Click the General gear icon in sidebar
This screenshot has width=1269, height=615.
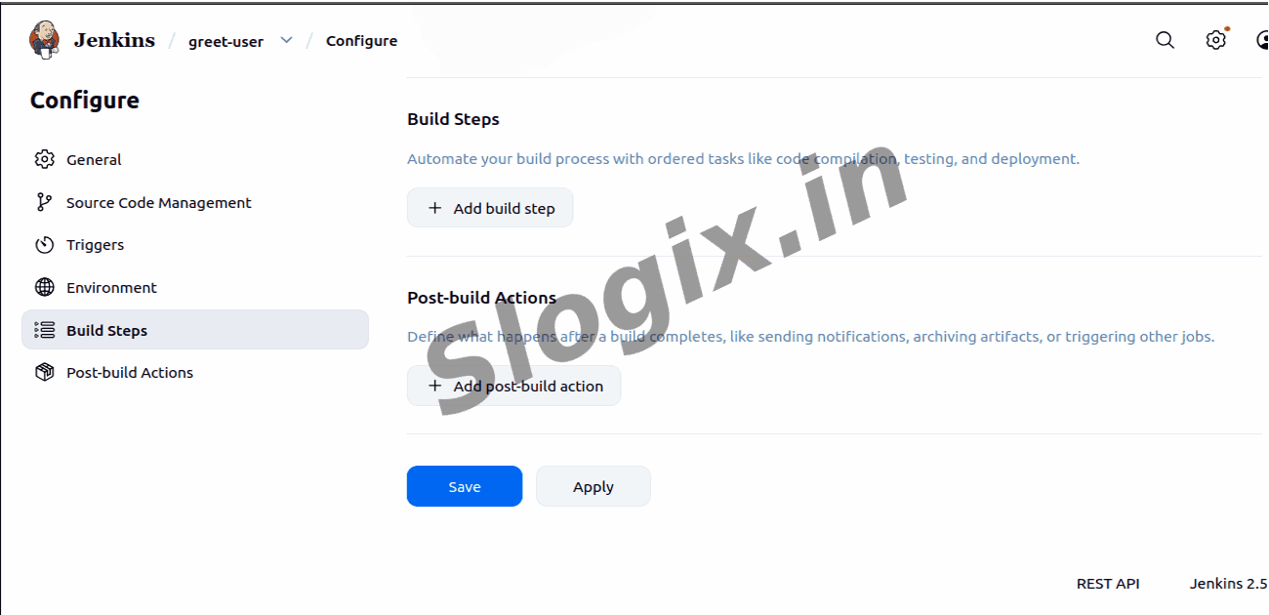[x=44, y=159]
